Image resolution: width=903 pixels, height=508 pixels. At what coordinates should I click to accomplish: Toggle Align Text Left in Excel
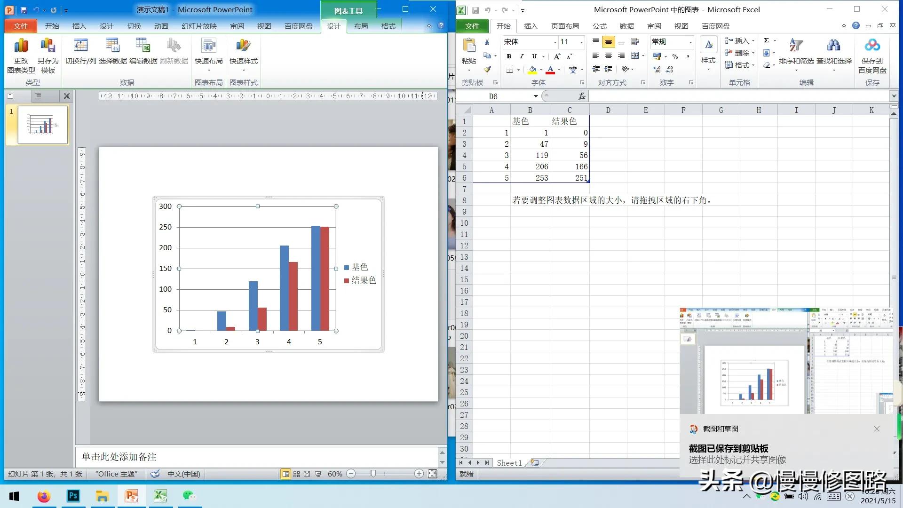tap(596, 56)
